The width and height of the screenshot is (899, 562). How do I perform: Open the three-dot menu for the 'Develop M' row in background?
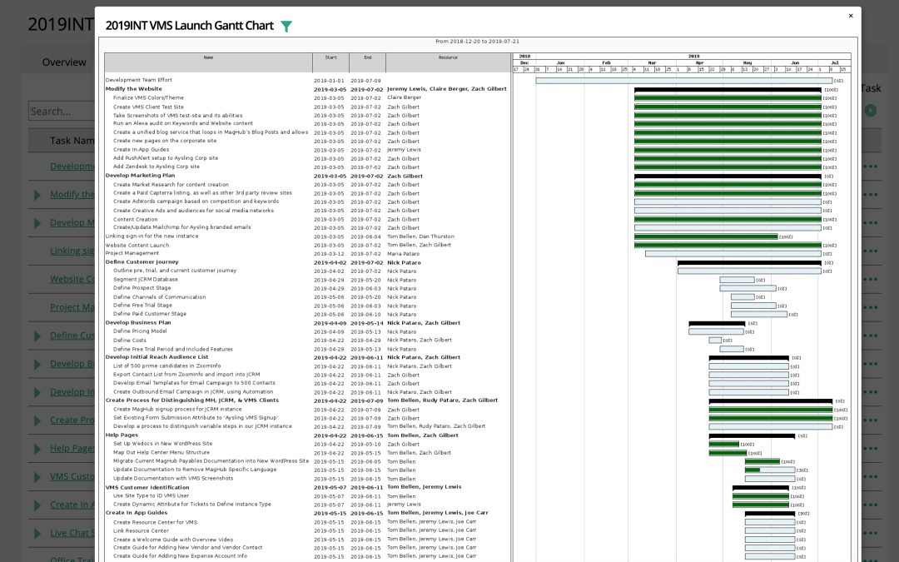pos(871,222)
